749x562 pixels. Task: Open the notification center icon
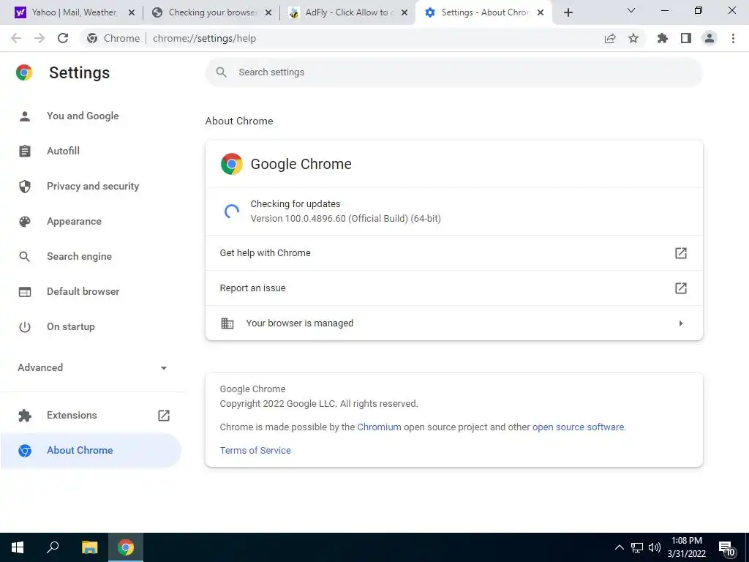point(726,547)
